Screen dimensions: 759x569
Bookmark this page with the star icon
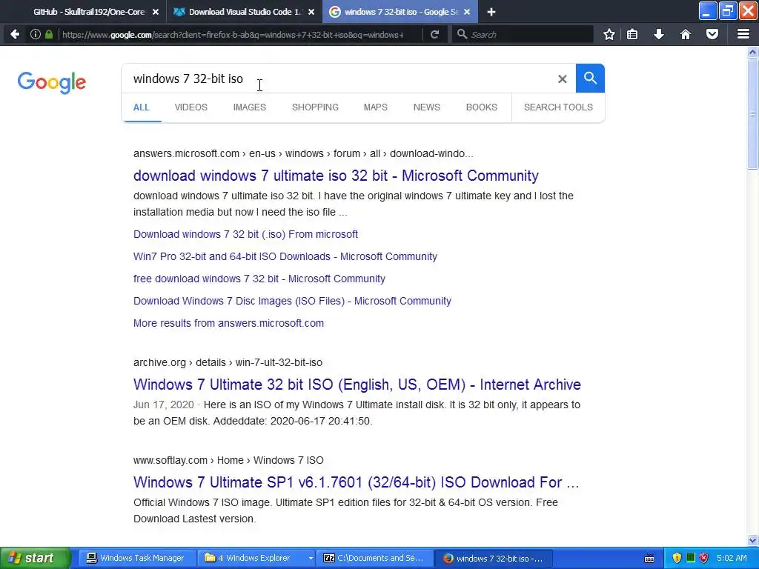coord(609,34)
